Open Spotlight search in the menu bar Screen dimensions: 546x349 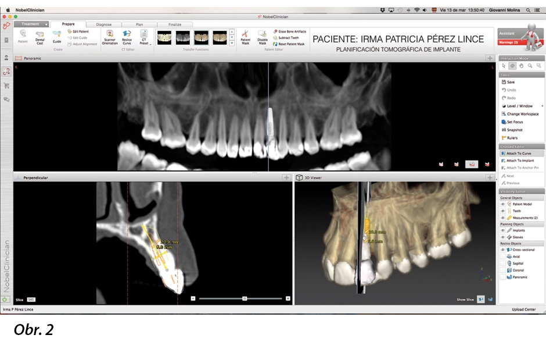click(528, 10)
